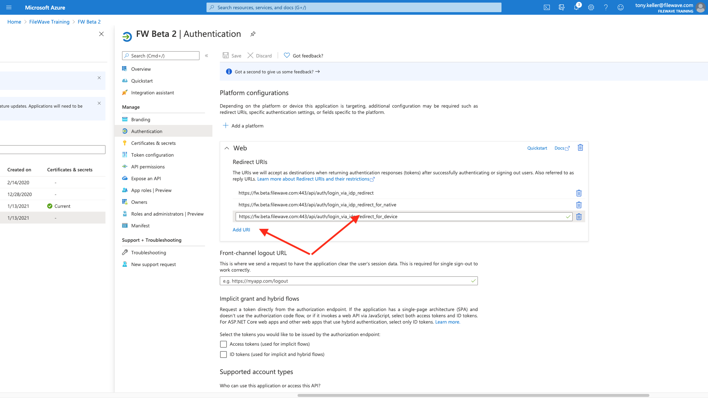
Task: Sort by the Created on column header
Action: [19, 170]
